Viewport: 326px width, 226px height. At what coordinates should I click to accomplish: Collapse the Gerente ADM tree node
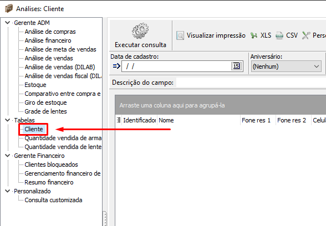tap(8, 23)
